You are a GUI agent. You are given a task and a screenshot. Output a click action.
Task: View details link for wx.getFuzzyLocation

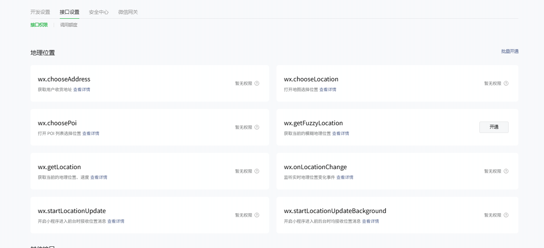[341, 133]
